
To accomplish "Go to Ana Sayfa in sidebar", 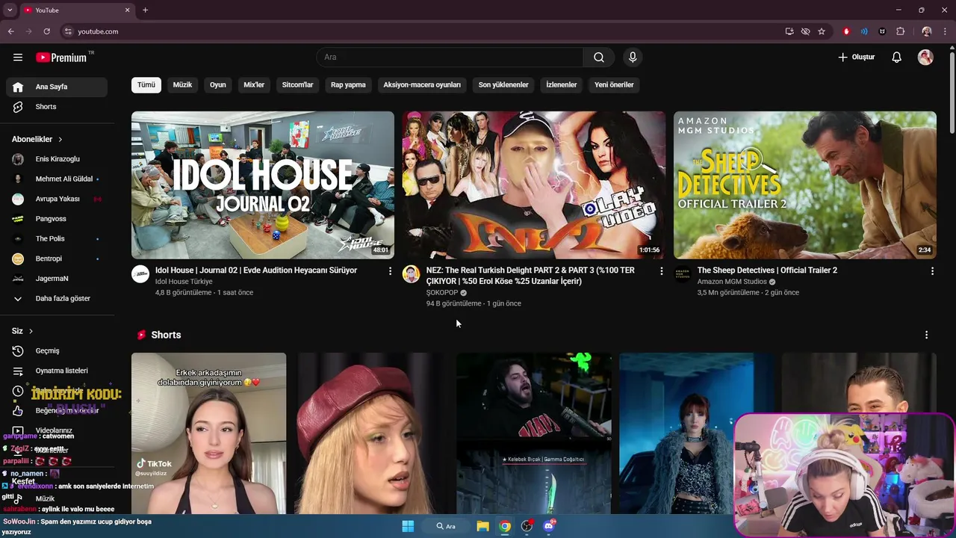I will pyautogui.click(x=57, y=87).
